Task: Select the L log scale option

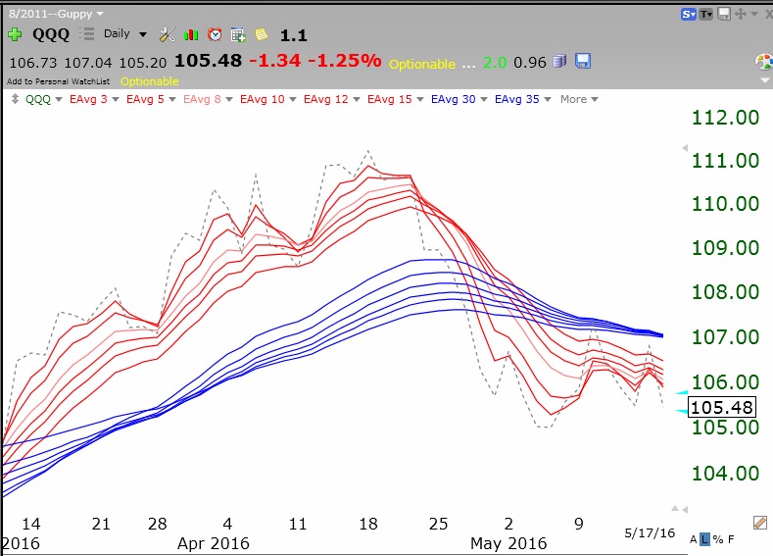Action: 705,539
